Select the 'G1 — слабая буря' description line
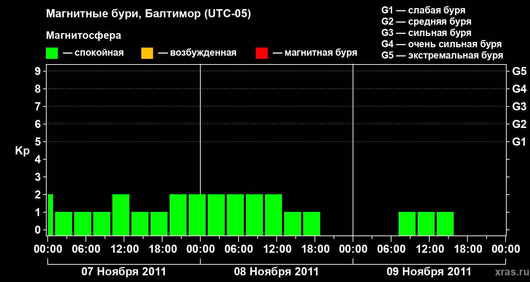 [423, 10]
